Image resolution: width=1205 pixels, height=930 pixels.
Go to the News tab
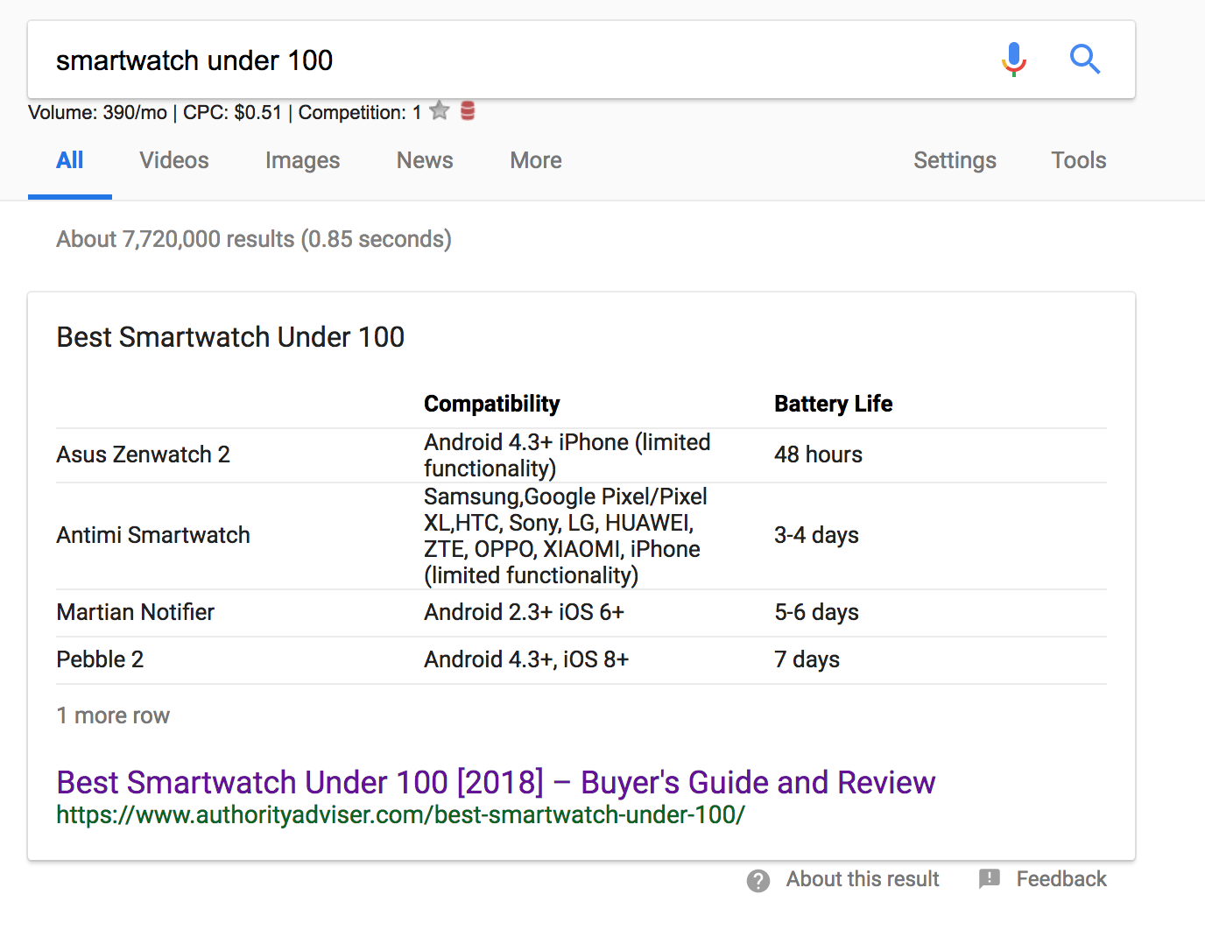(x=425, y=160)
